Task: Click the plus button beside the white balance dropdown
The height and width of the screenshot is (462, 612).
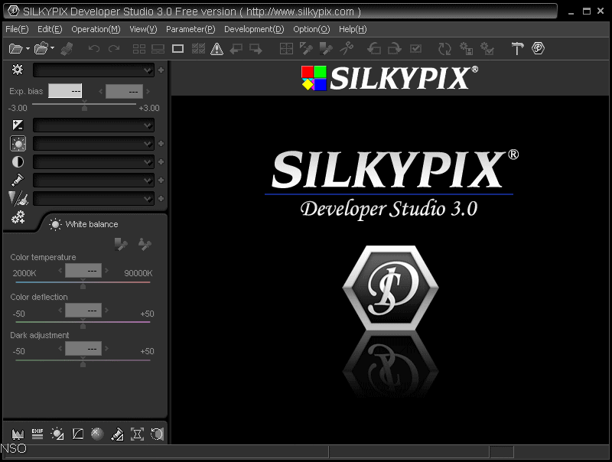Action: click(x=161, y=144)
